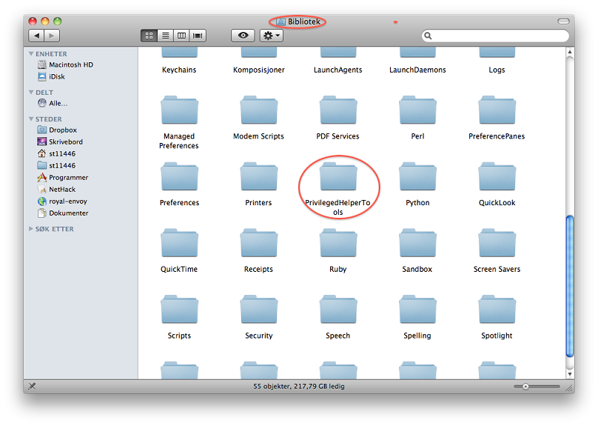Expand the SØK ETTER sidebar section
Viewport: 598px width, 426px height.
[x=31, y=229]
